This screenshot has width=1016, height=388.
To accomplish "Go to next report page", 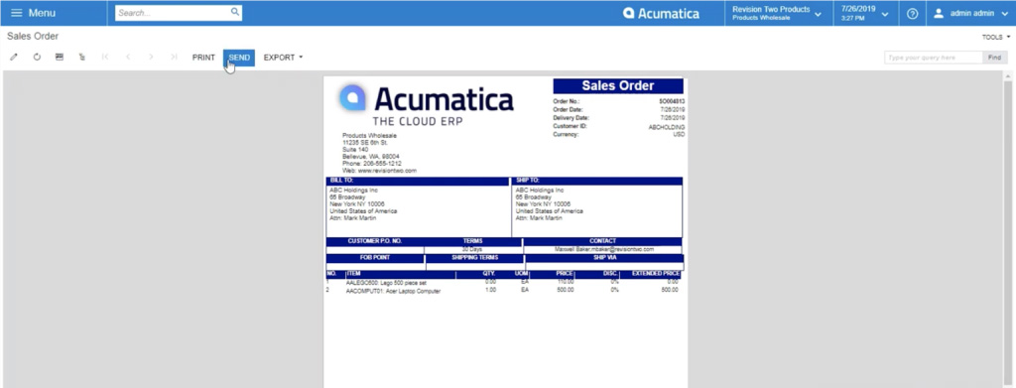I will (151, 57).
